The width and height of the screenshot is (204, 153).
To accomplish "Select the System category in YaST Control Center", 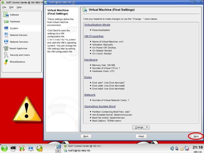I will (x=22, y=28).
